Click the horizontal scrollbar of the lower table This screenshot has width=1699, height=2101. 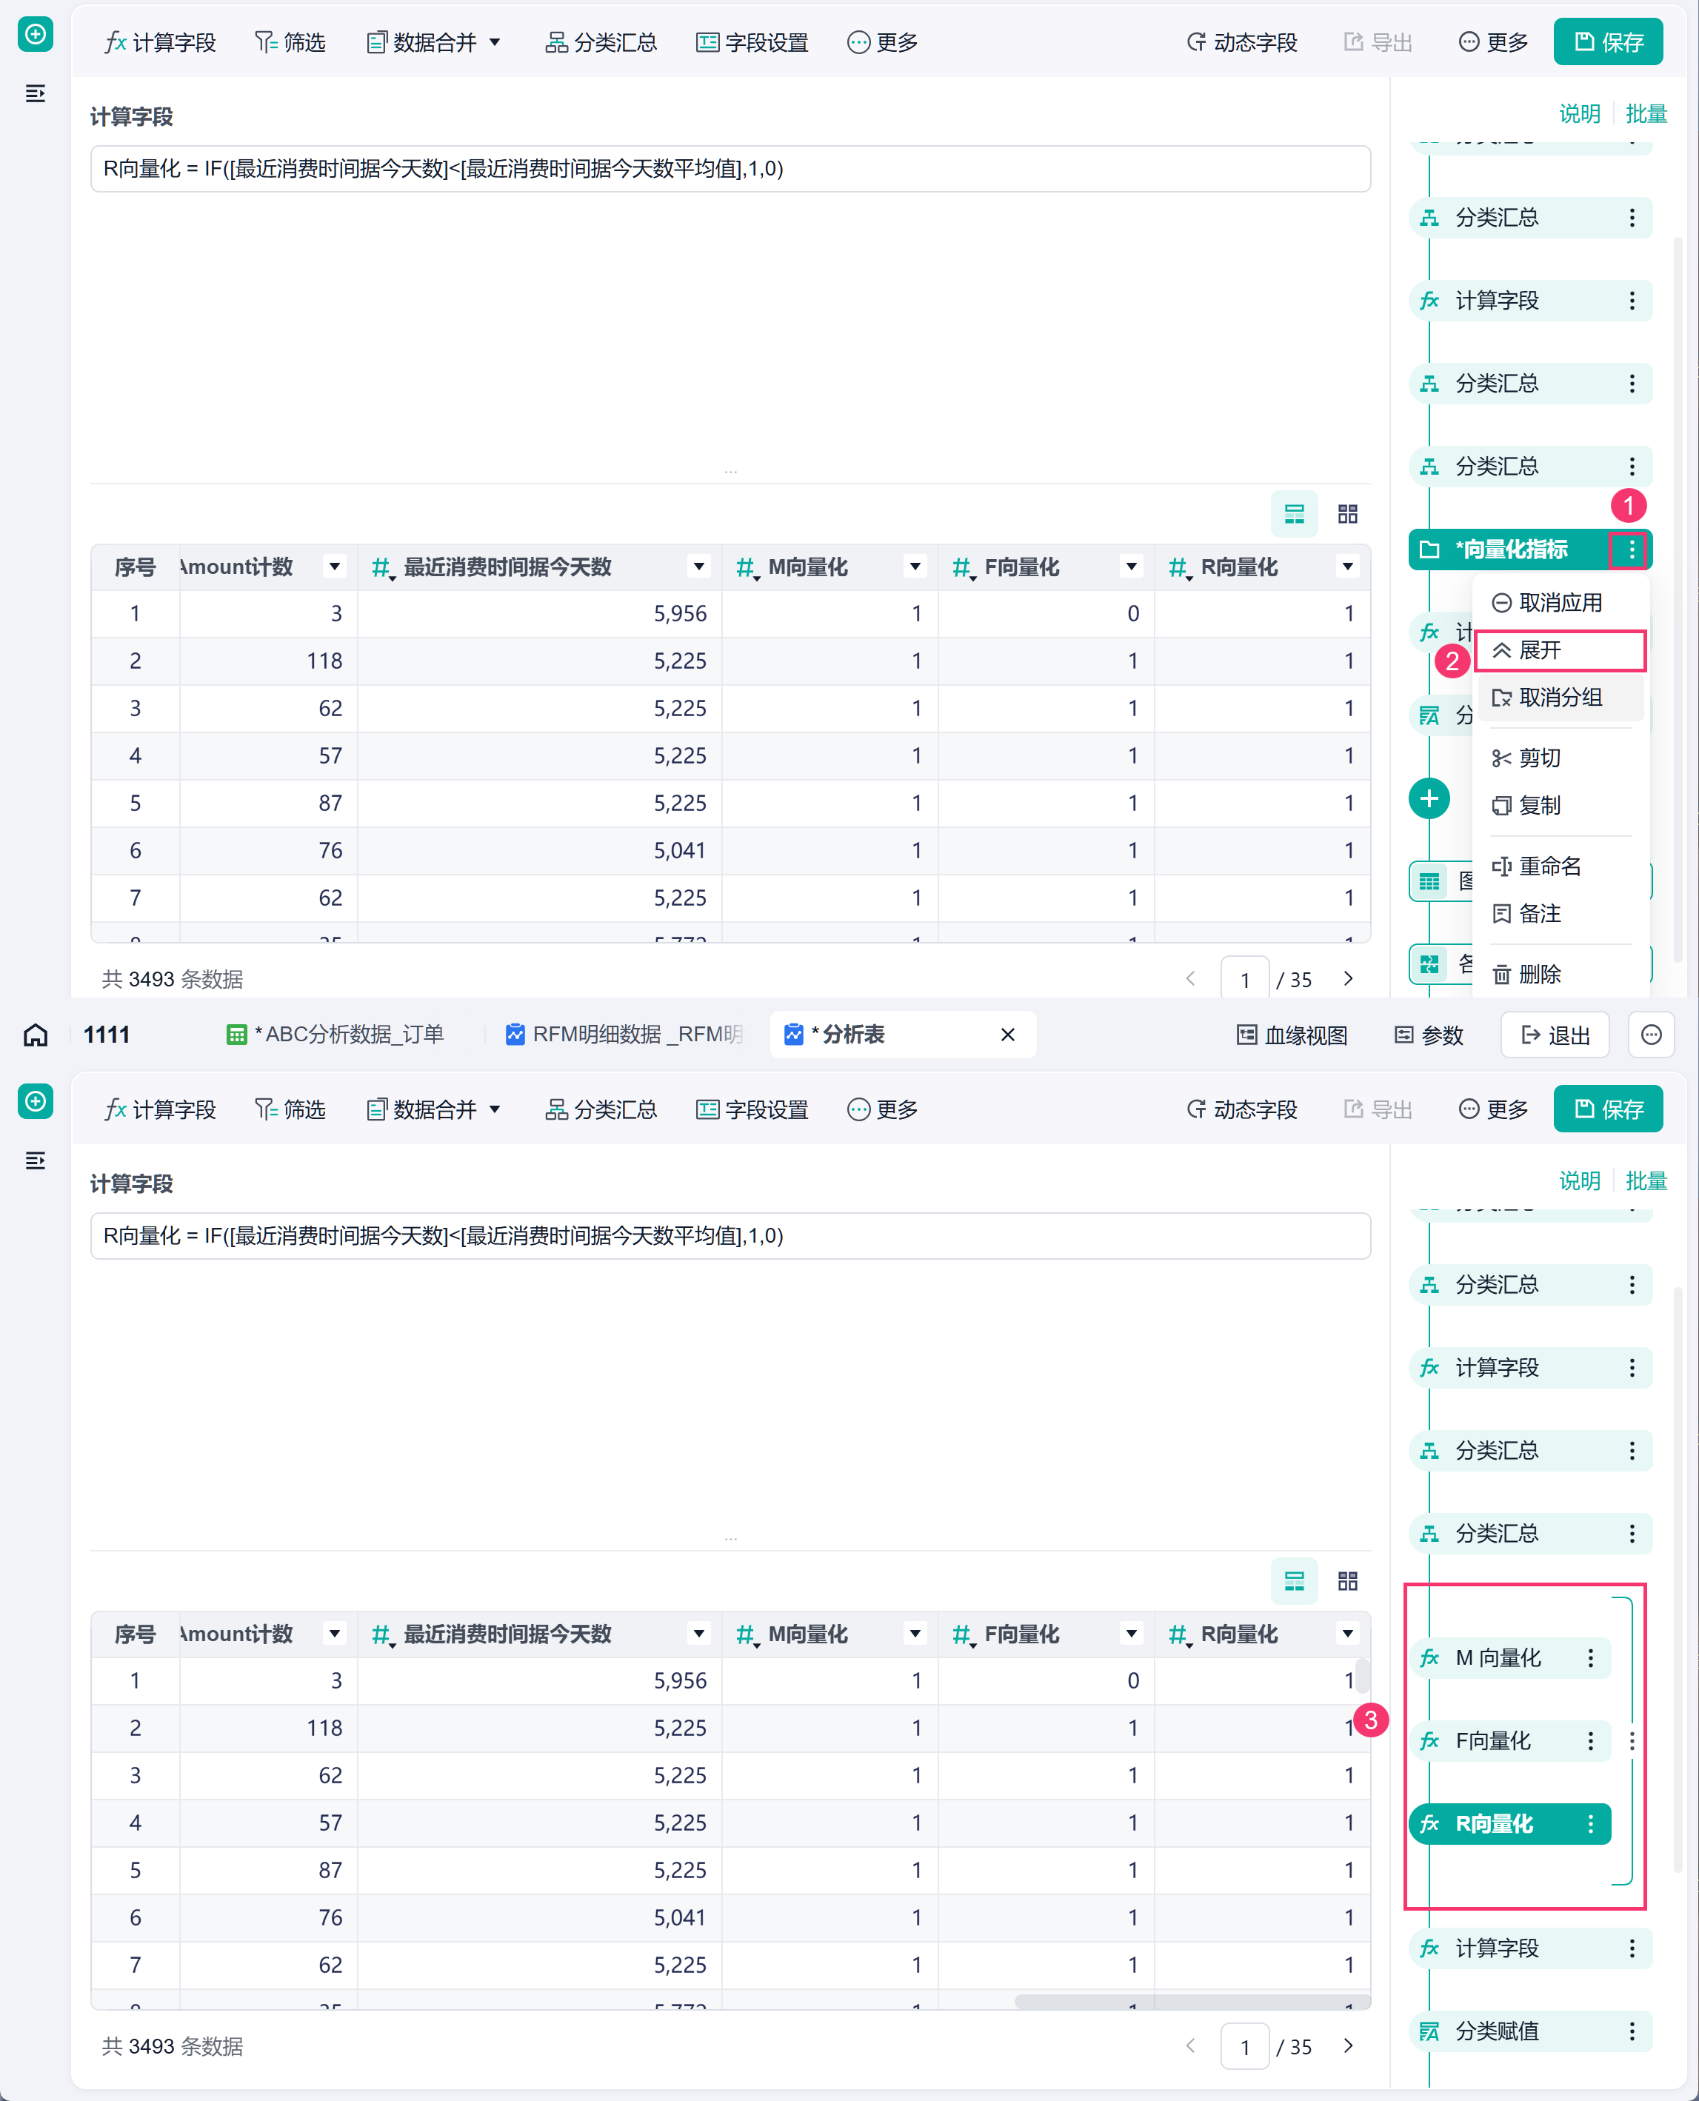point(1192,2003)
